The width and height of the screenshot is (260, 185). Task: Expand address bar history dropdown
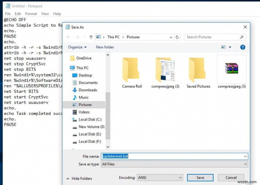pos(171,37)
